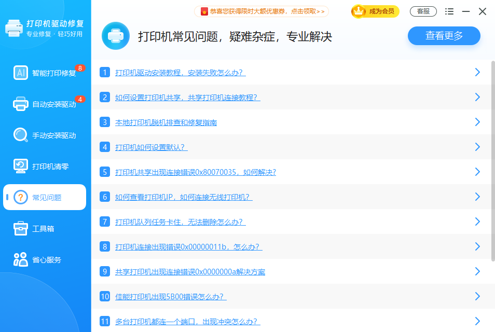Open the hamburger list menu icon
Viewport: 495px width, 332px height.
pyautogui.click(x=449, y=11)
